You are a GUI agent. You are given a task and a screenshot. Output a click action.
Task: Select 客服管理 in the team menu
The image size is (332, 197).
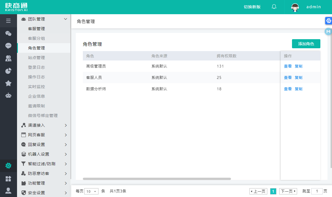[x=36, y=29]
